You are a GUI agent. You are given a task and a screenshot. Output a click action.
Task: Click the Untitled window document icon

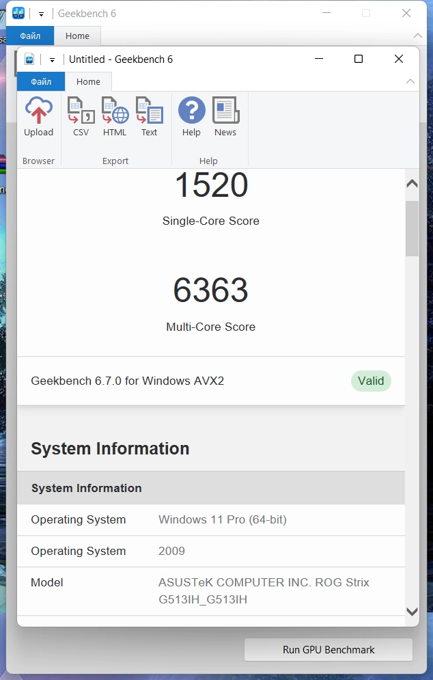point(29,59)
